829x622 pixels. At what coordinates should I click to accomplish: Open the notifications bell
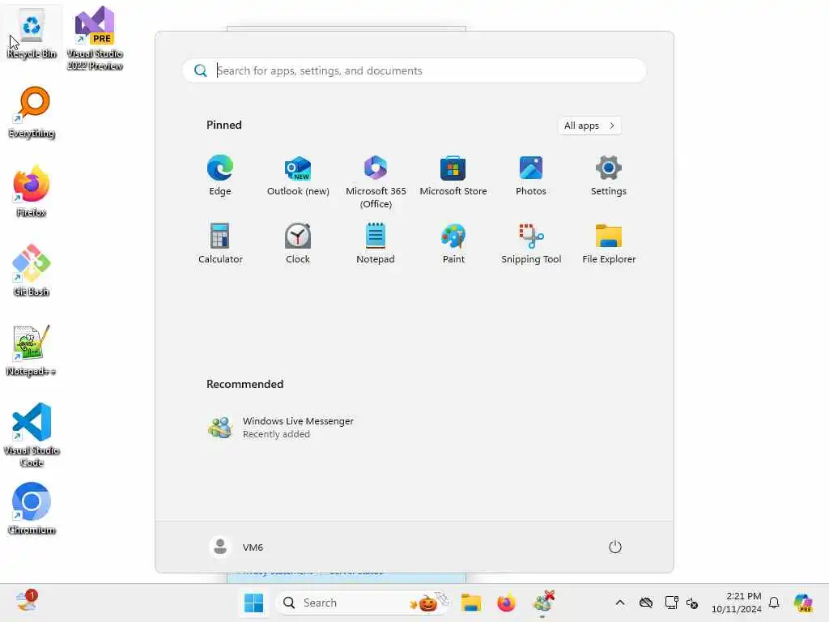(774, 603)
